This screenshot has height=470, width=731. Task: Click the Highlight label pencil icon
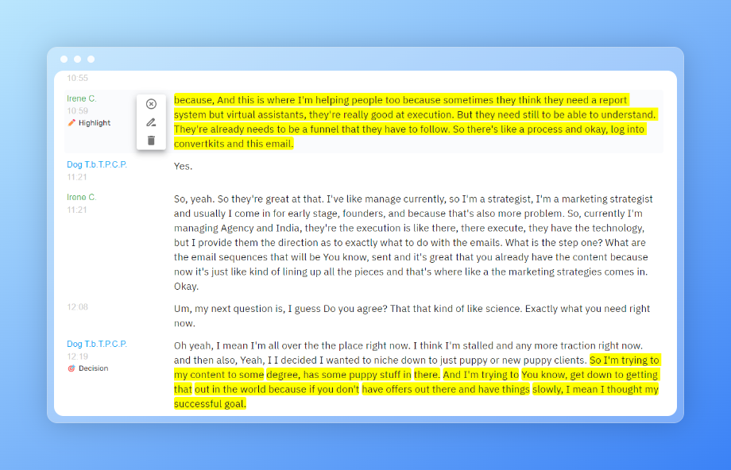(x=72, y=123)
